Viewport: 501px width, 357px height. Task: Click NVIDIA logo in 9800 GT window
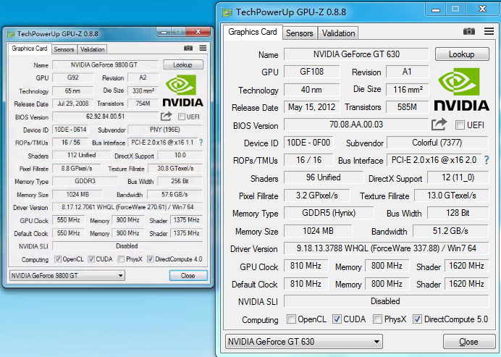pos(182,91)
